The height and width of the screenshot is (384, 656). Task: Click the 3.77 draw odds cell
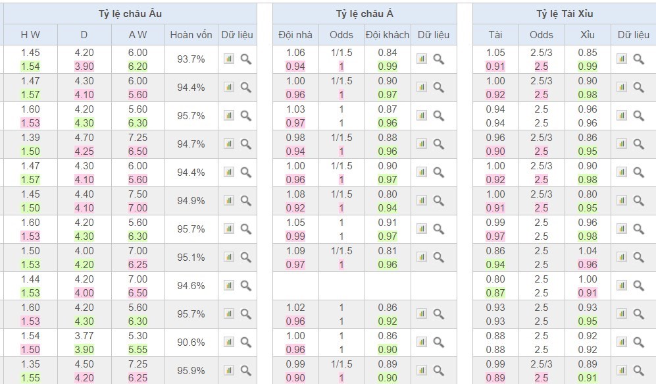click(x=84, y=336)
